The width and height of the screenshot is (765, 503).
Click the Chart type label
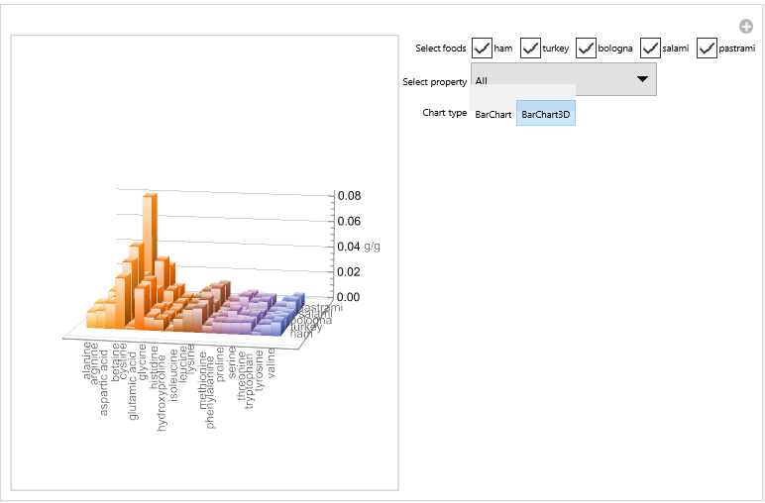[445, 113]
